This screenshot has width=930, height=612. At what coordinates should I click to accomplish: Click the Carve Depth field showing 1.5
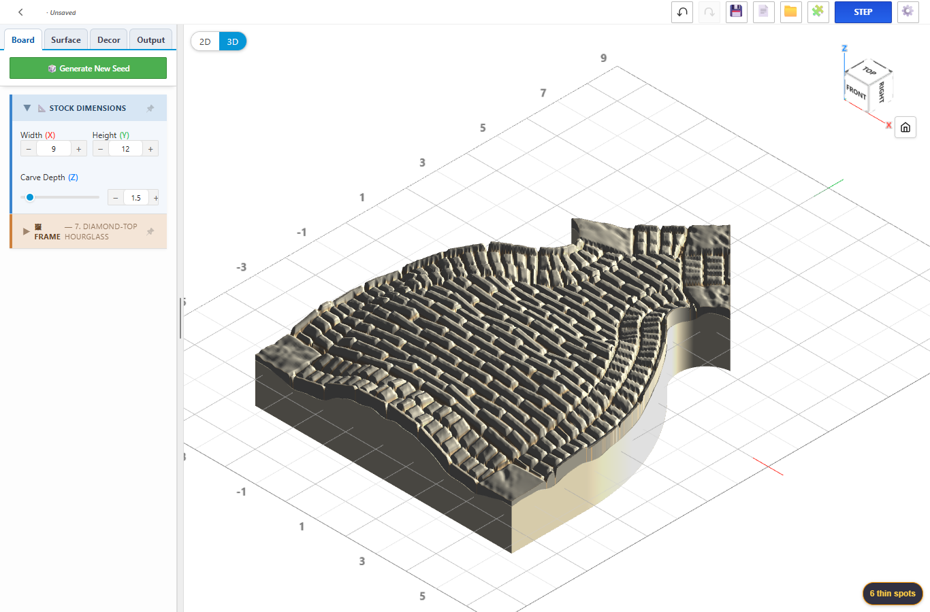[136, 198]
